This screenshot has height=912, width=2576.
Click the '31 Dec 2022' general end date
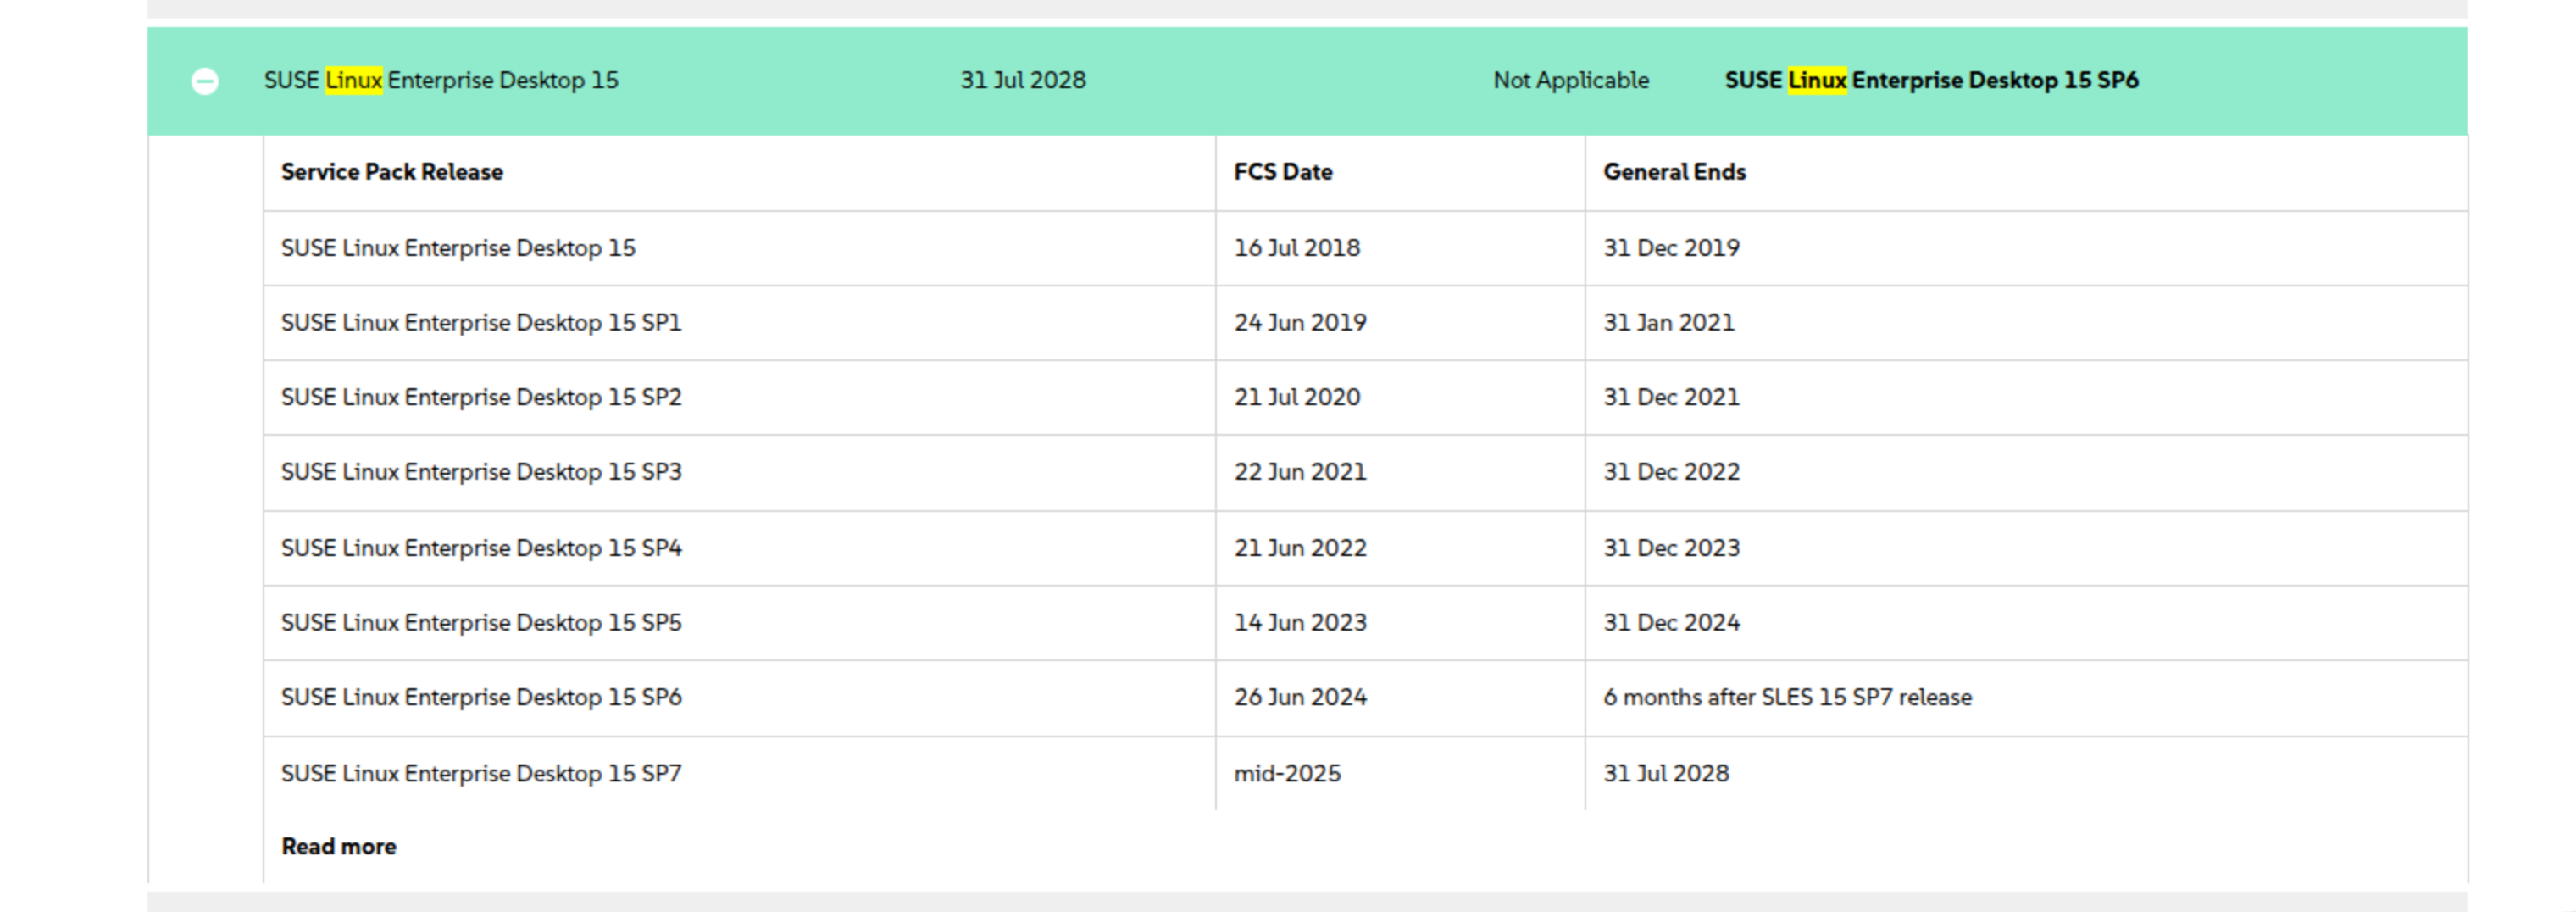tap(1672, 472)
